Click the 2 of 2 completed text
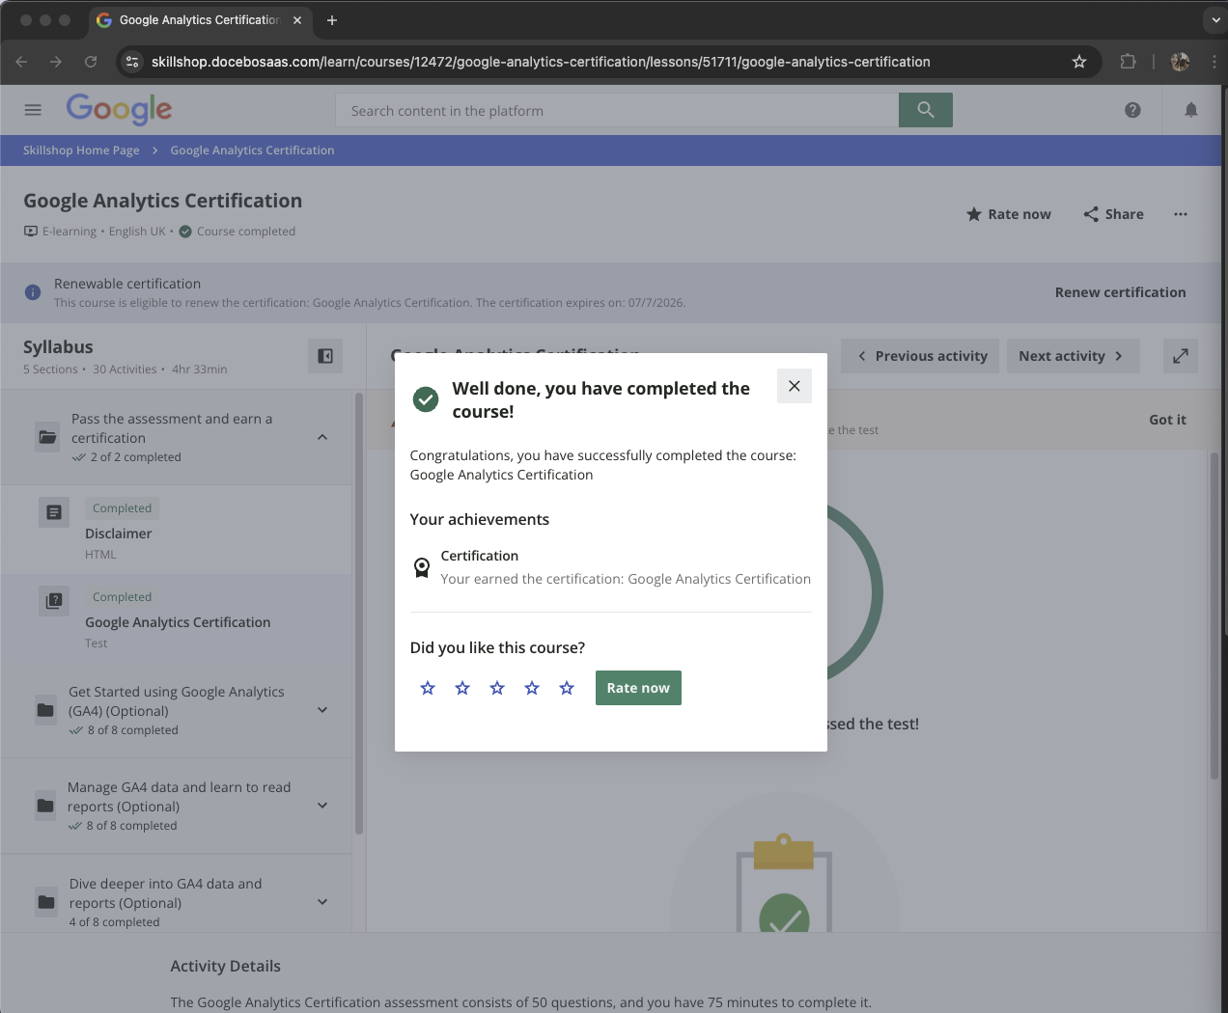Viewport: 1228px width, 1013px height. tap(136, 457)
